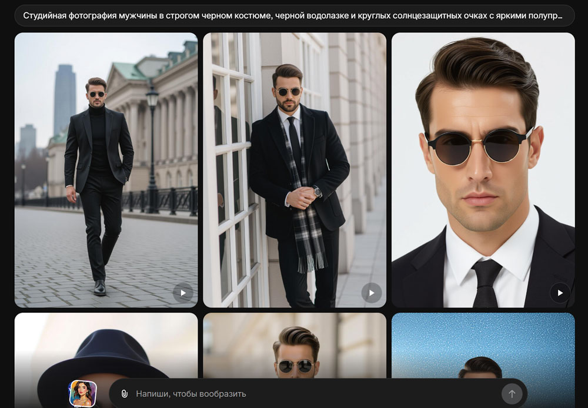This screenshot has height=408, width=588.
Task: Select the image with navy blue hat
Action: click(106, 347)
